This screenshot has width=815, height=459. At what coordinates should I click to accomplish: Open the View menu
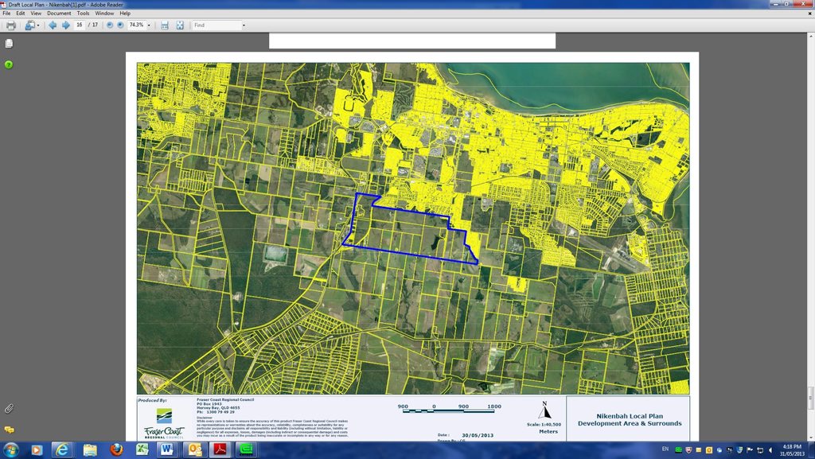point(36,14)
